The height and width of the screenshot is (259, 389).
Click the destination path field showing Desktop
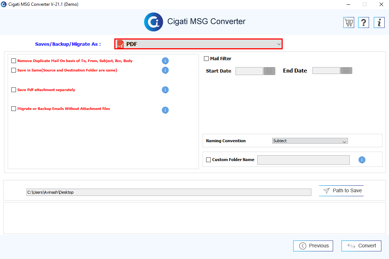pyautogui.click(x=169, y=192)
